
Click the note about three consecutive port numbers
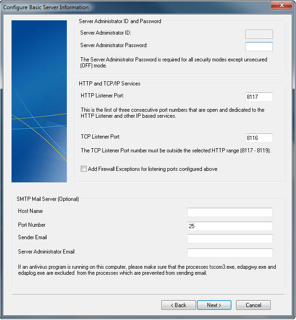172,113
